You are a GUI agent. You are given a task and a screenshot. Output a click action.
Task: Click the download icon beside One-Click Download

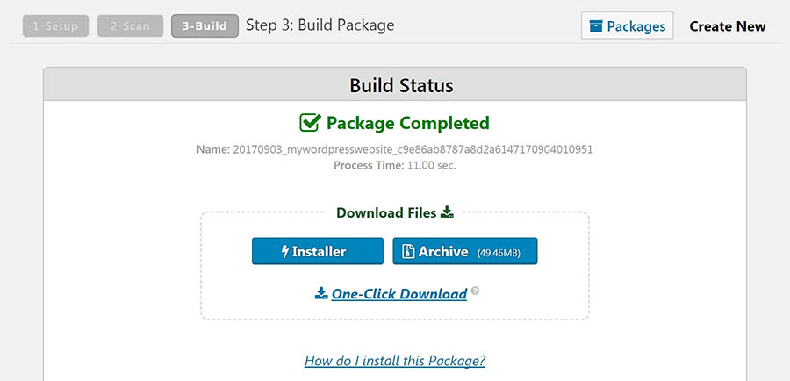tap(321, 293)
